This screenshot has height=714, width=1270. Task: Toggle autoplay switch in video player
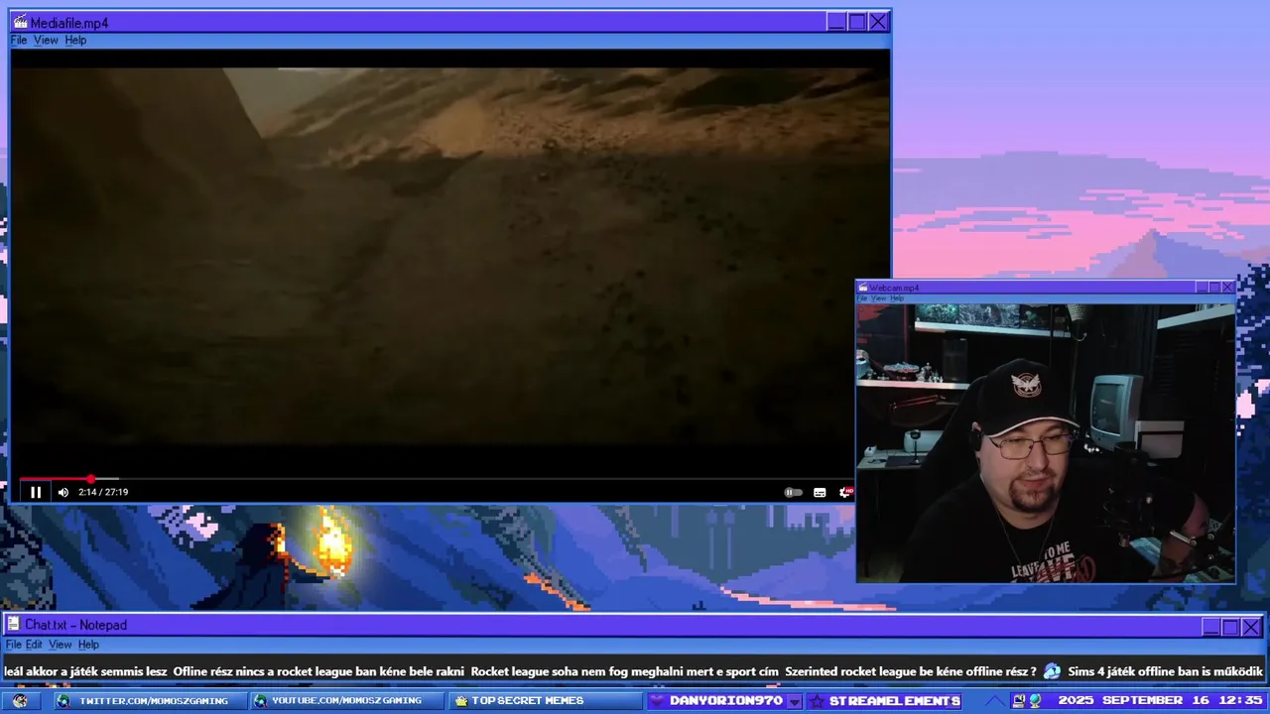point(793,492)
